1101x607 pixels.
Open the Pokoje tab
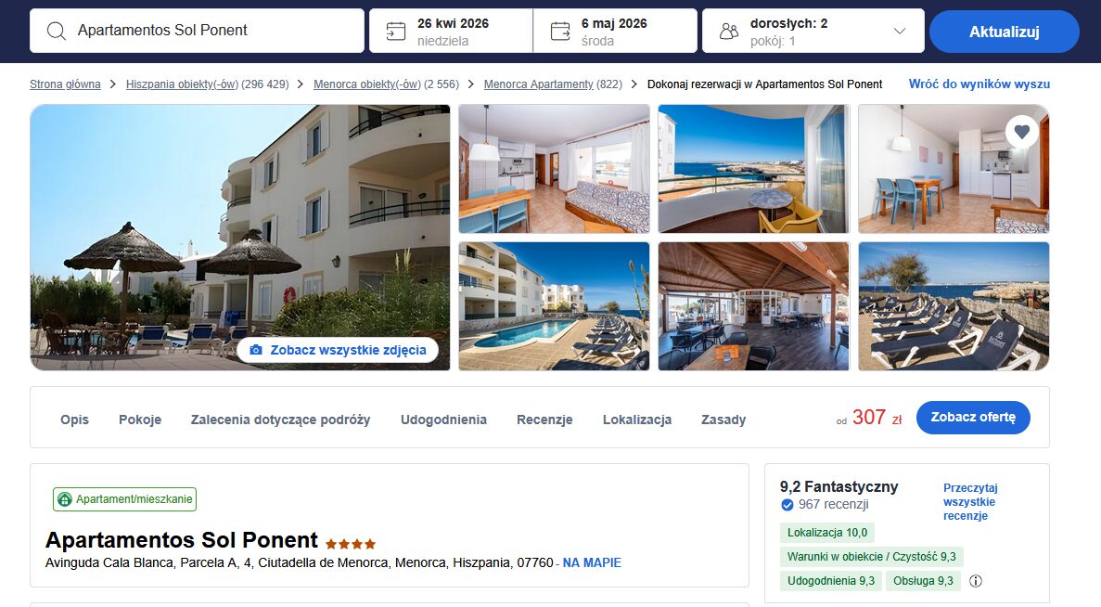pyautogui.click(x=140, y=420)
